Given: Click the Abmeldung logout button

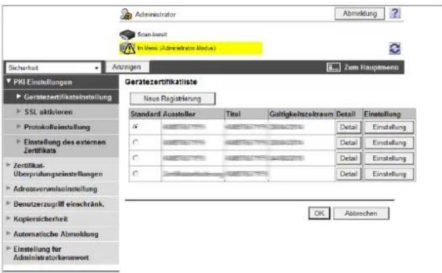Looking at the screenshot, I should point(359,13).
